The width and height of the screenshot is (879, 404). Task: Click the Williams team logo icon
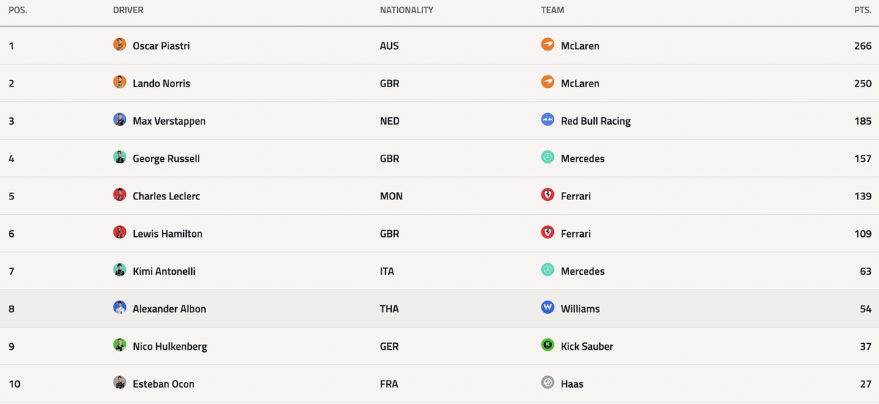[547, 308]
